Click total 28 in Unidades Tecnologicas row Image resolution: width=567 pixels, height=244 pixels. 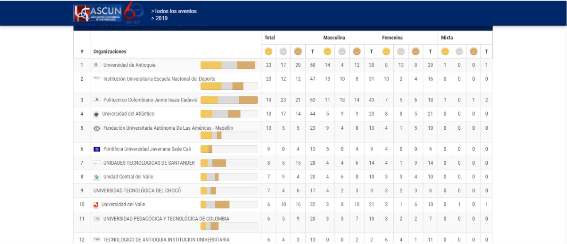313,163
